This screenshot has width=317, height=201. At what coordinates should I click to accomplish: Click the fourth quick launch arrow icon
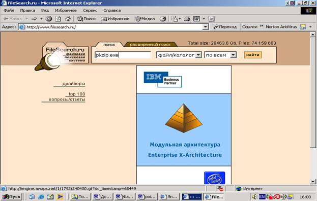click(60, 196)
